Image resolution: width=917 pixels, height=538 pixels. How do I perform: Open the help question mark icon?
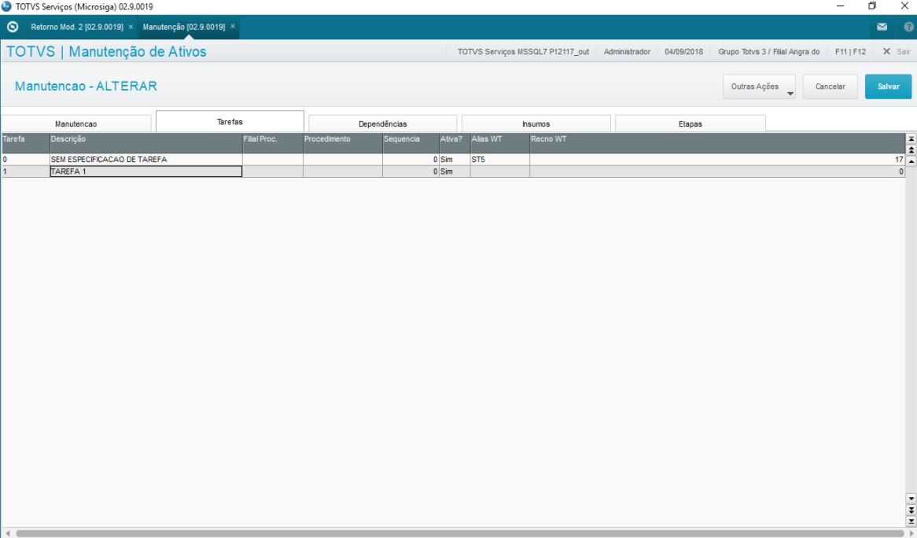909,27
